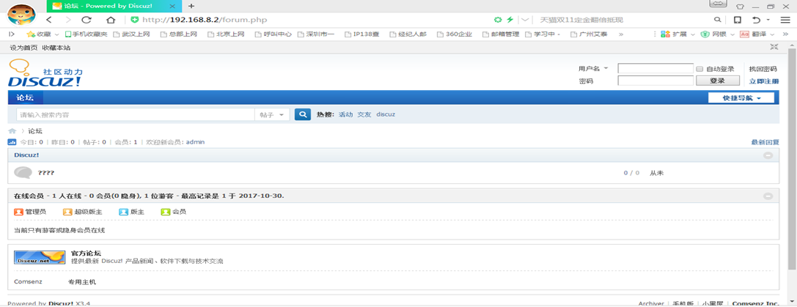This screenshot has height=307, width=797.
Task: Click the 活动 hot search link
Action: [x=345, y=114]
